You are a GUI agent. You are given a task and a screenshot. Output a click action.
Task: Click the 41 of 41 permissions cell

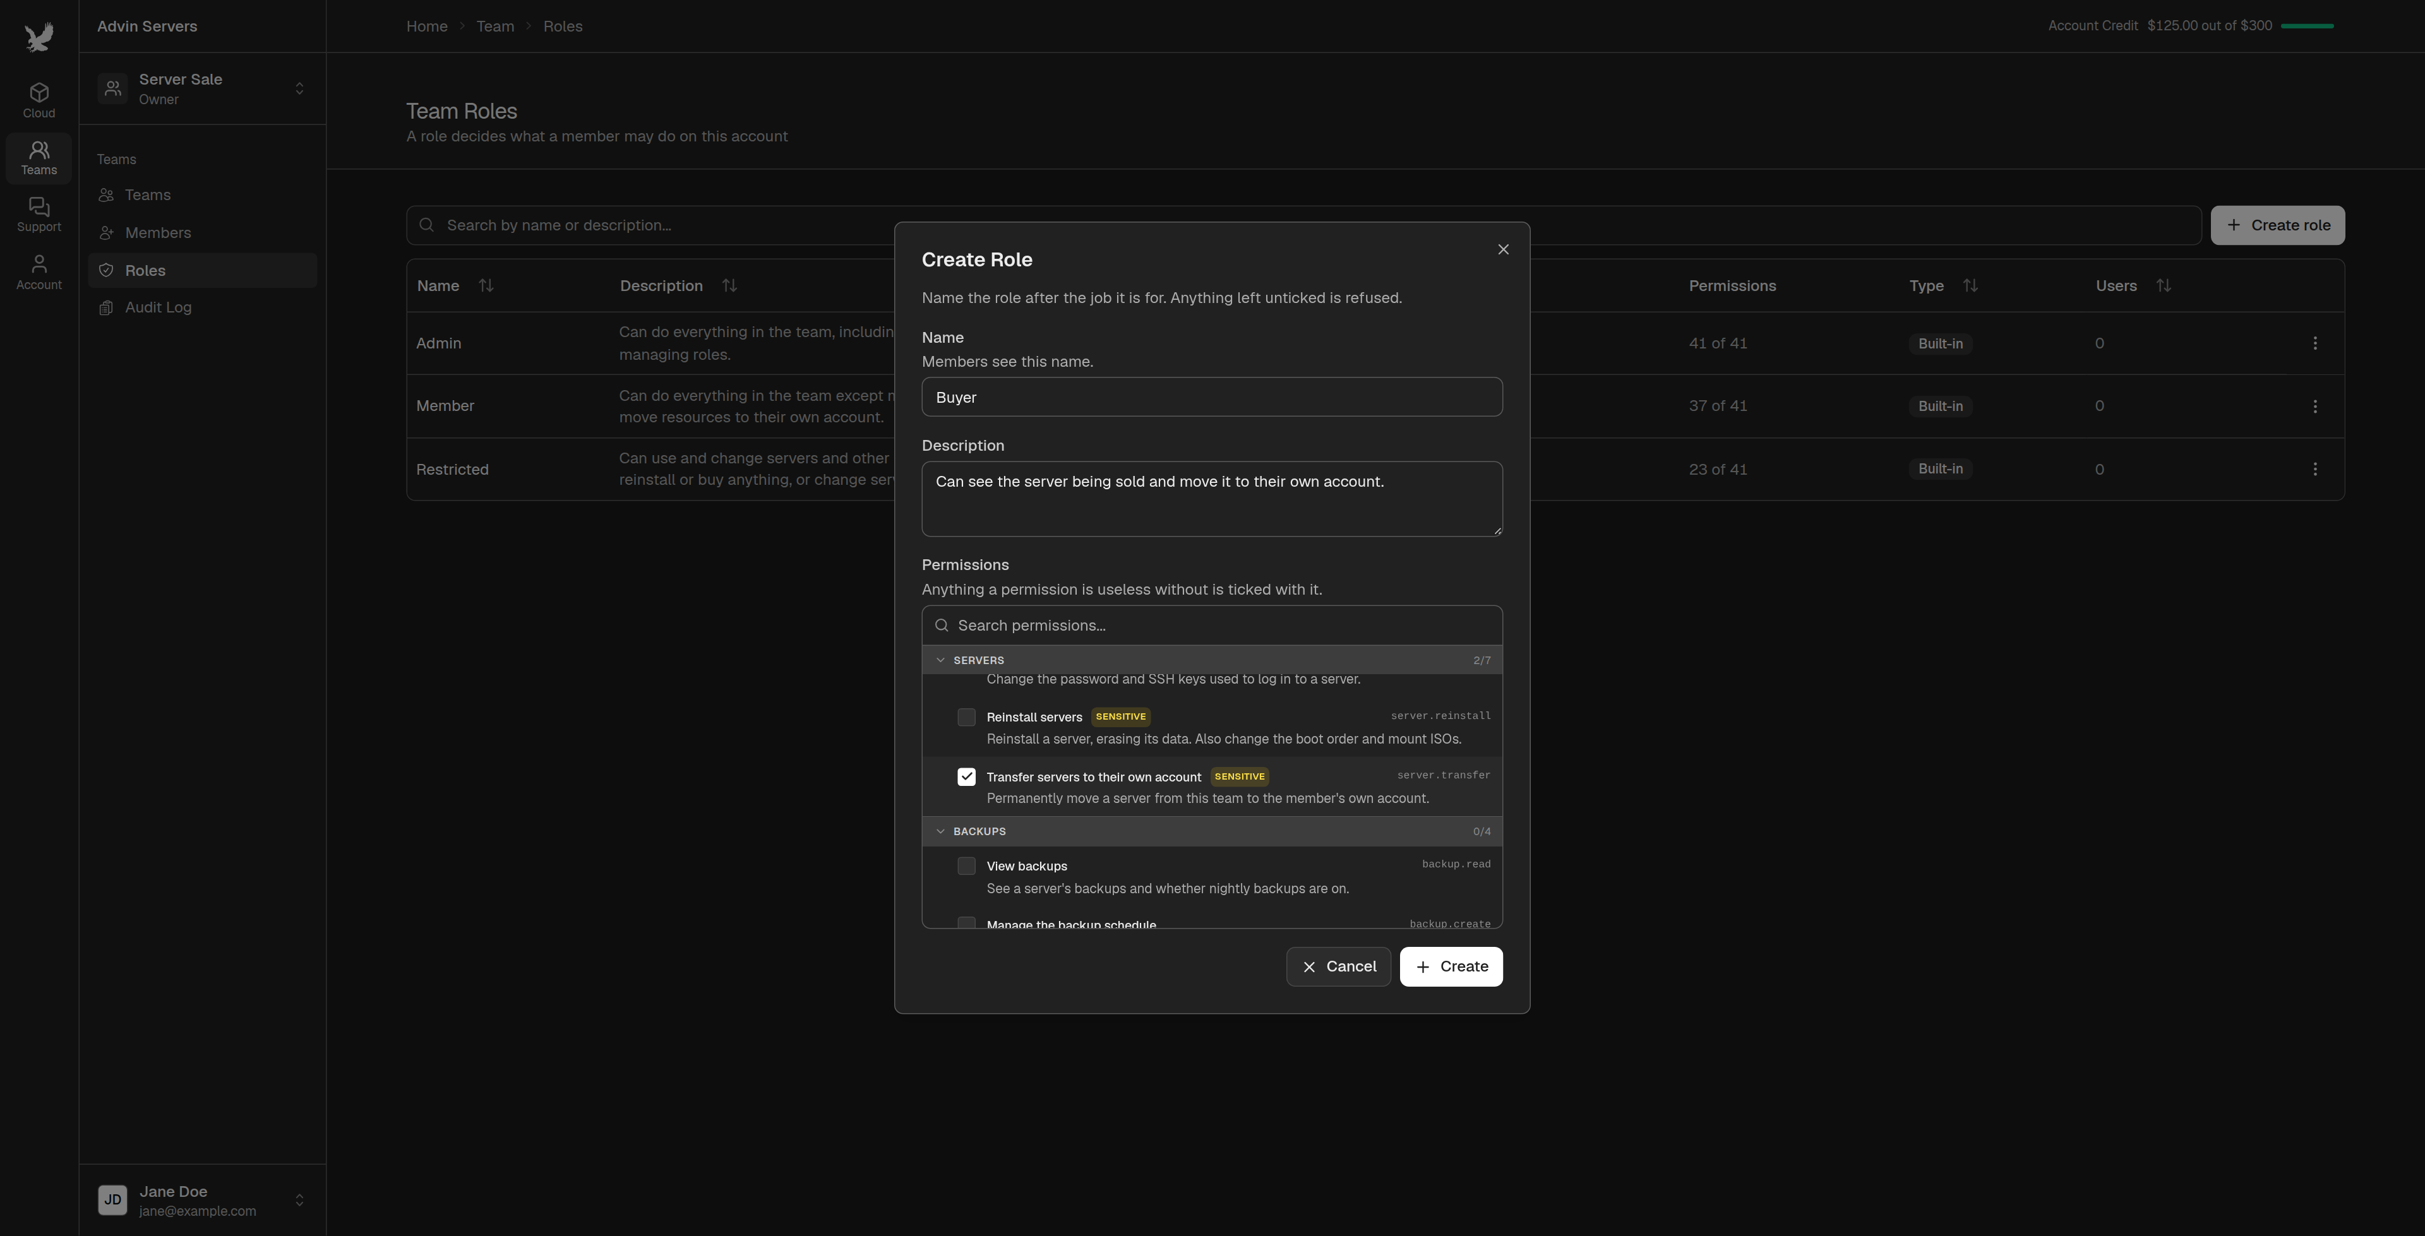1717,343
